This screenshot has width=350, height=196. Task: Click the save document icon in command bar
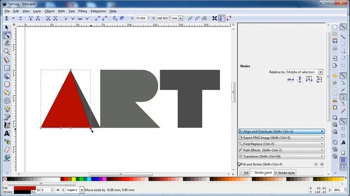click(335, 41)
